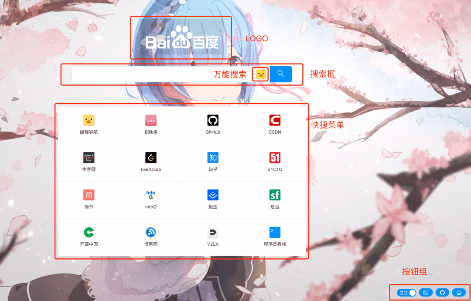Open the CSDN shortcut
The image size is (471, 301).
pos(275,121)
